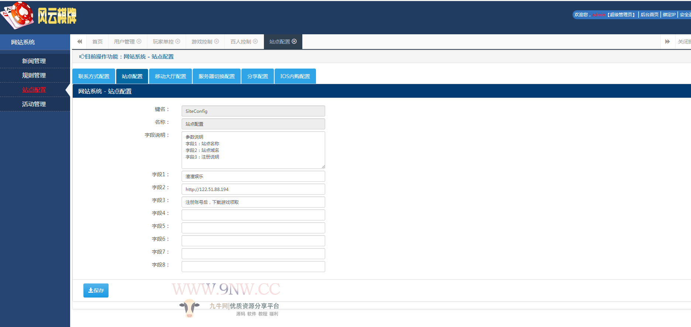Image resolution: width=691 pixels, height=327 pixels.
Task: Close the 玩家单控 tab
Action: point(178,41)
